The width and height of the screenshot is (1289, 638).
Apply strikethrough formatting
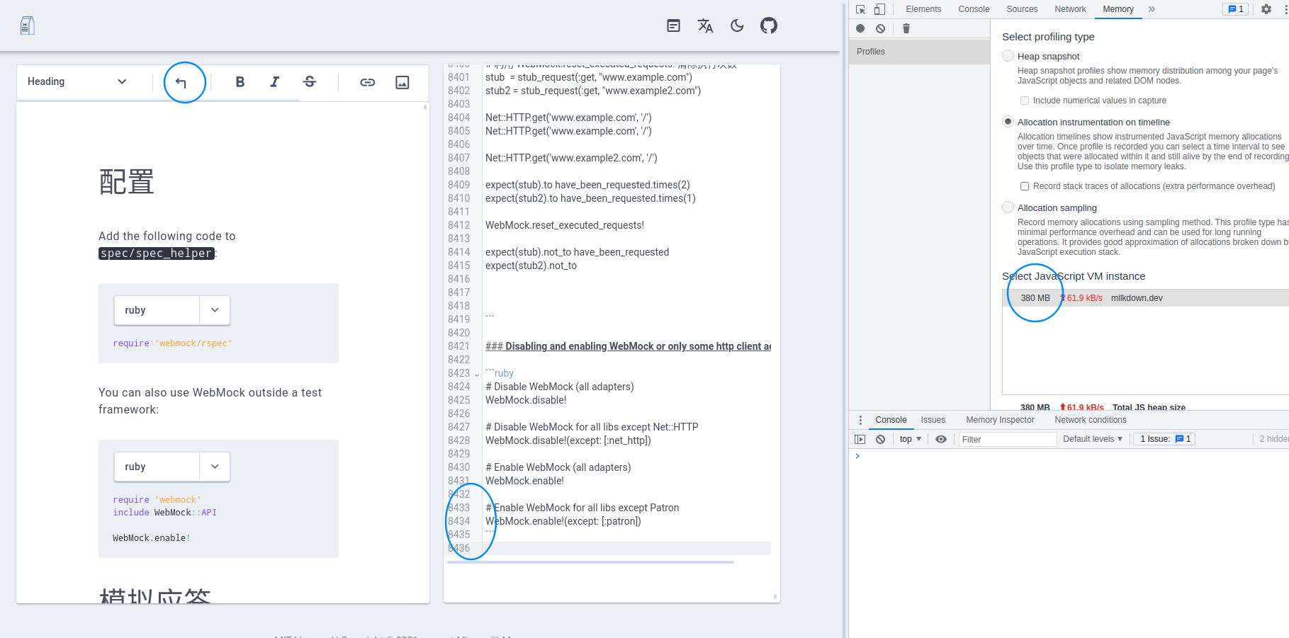(310, 82)
